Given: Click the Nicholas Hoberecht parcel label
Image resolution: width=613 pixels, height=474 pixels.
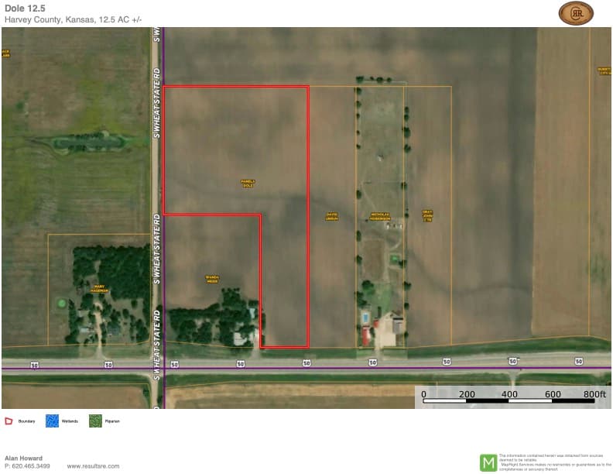Looking at the screenshot, I should (380, 217).
